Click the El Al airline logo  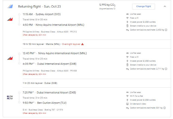tap(10, 97)
